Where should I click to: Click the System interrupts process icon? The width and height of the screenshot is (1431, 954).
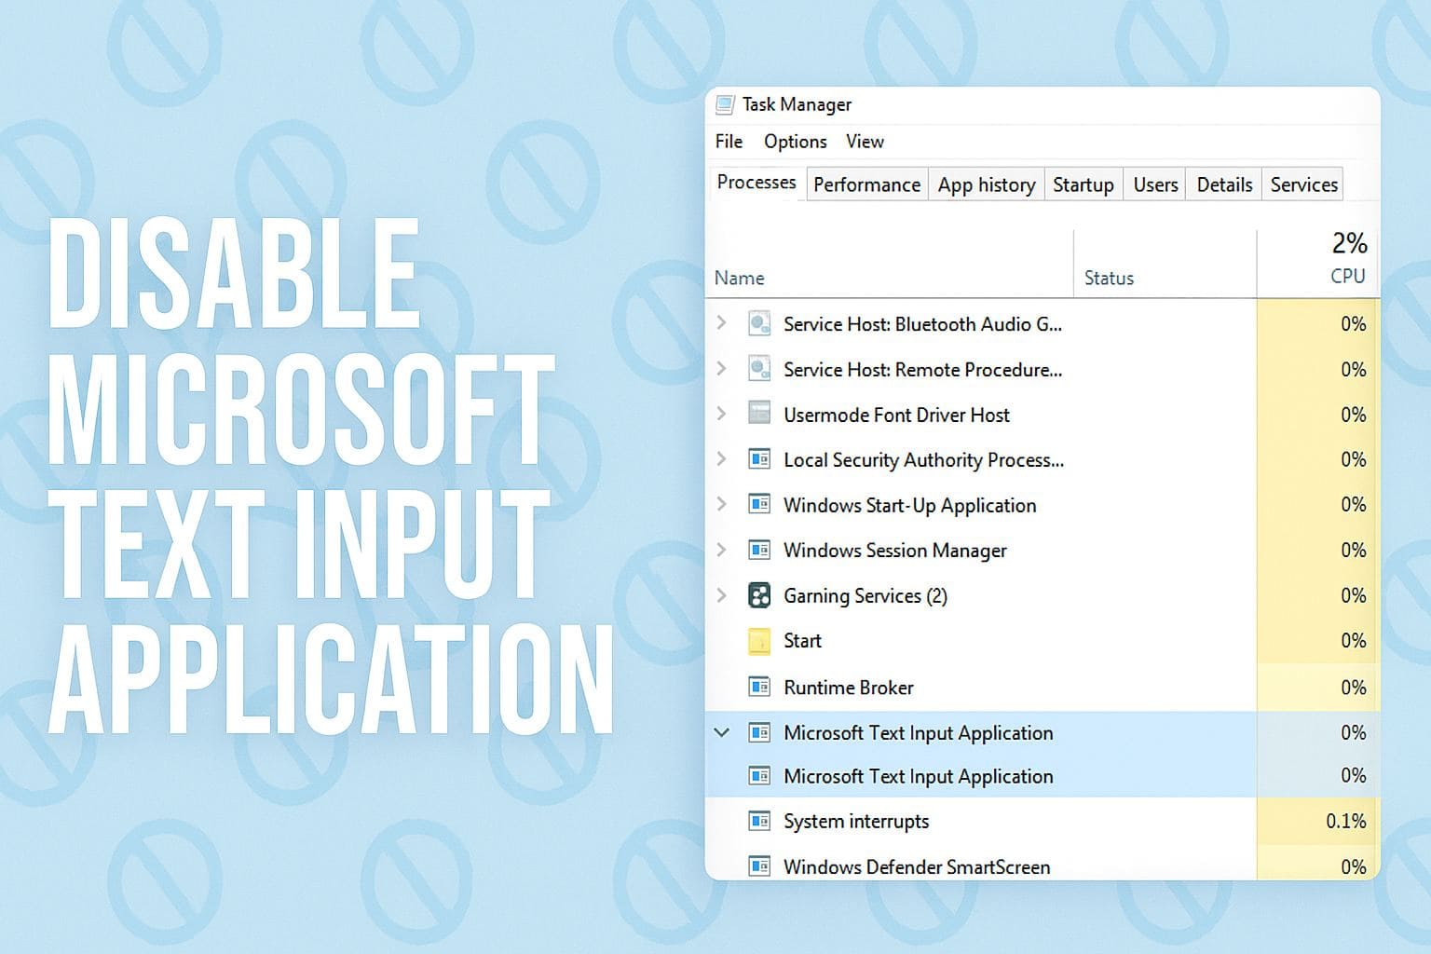point(759,821)
